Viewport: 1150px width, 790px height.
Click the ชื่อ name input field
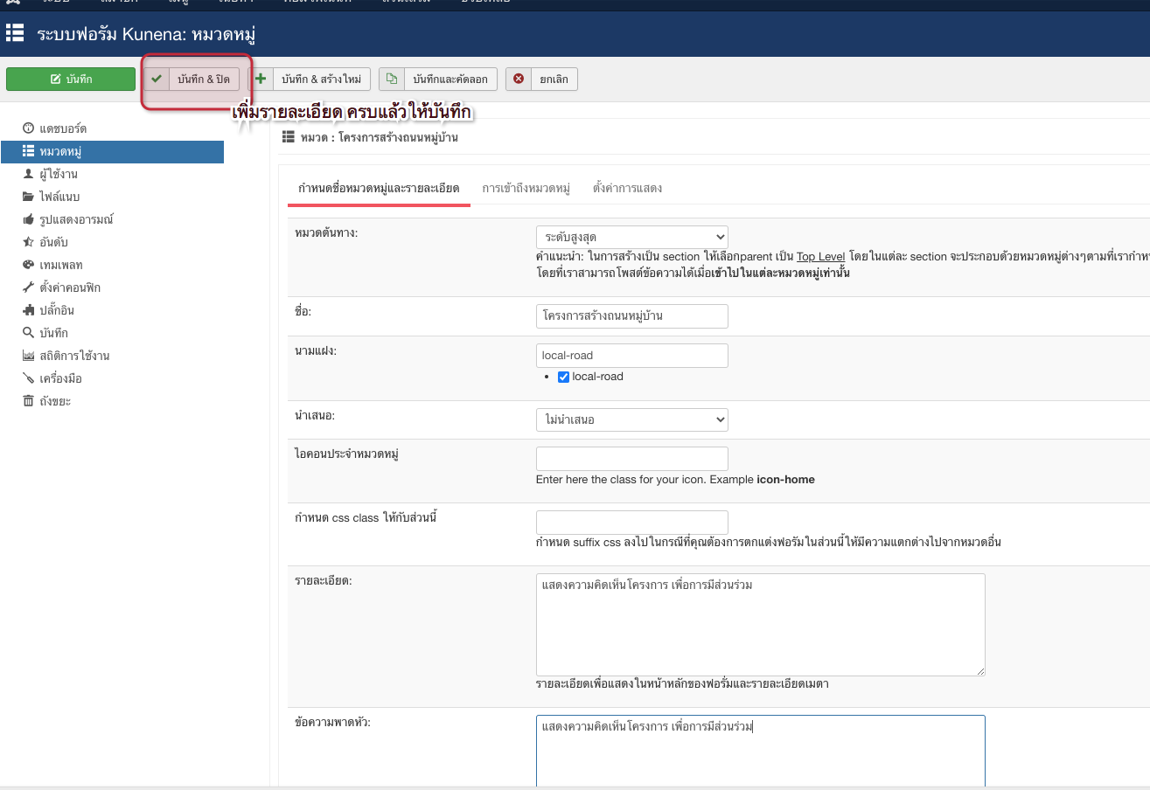tap(631, 315)
